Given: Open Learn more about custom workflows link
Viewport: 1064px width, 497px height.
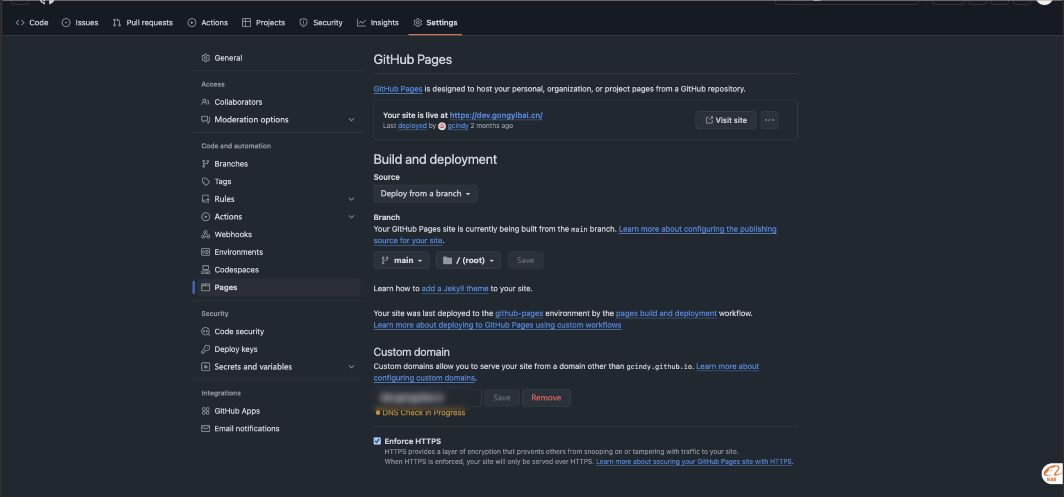Looking at the screenshot, I should pyautogui.click(x=497, y=325).
